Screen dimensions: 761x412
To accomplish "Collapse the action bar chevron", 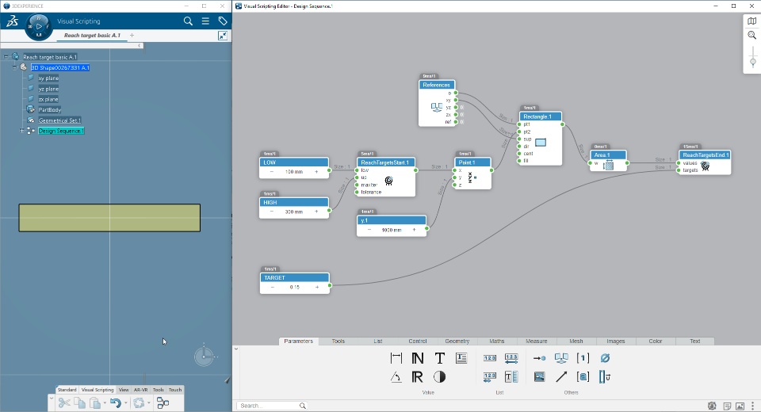I will (x=51, y=399).
